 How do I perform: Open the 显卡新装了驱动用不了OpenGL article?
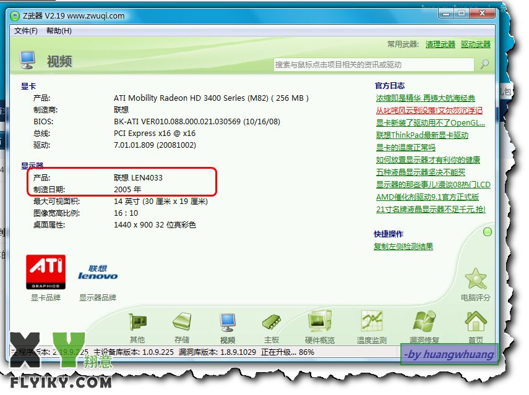(431, 122)
